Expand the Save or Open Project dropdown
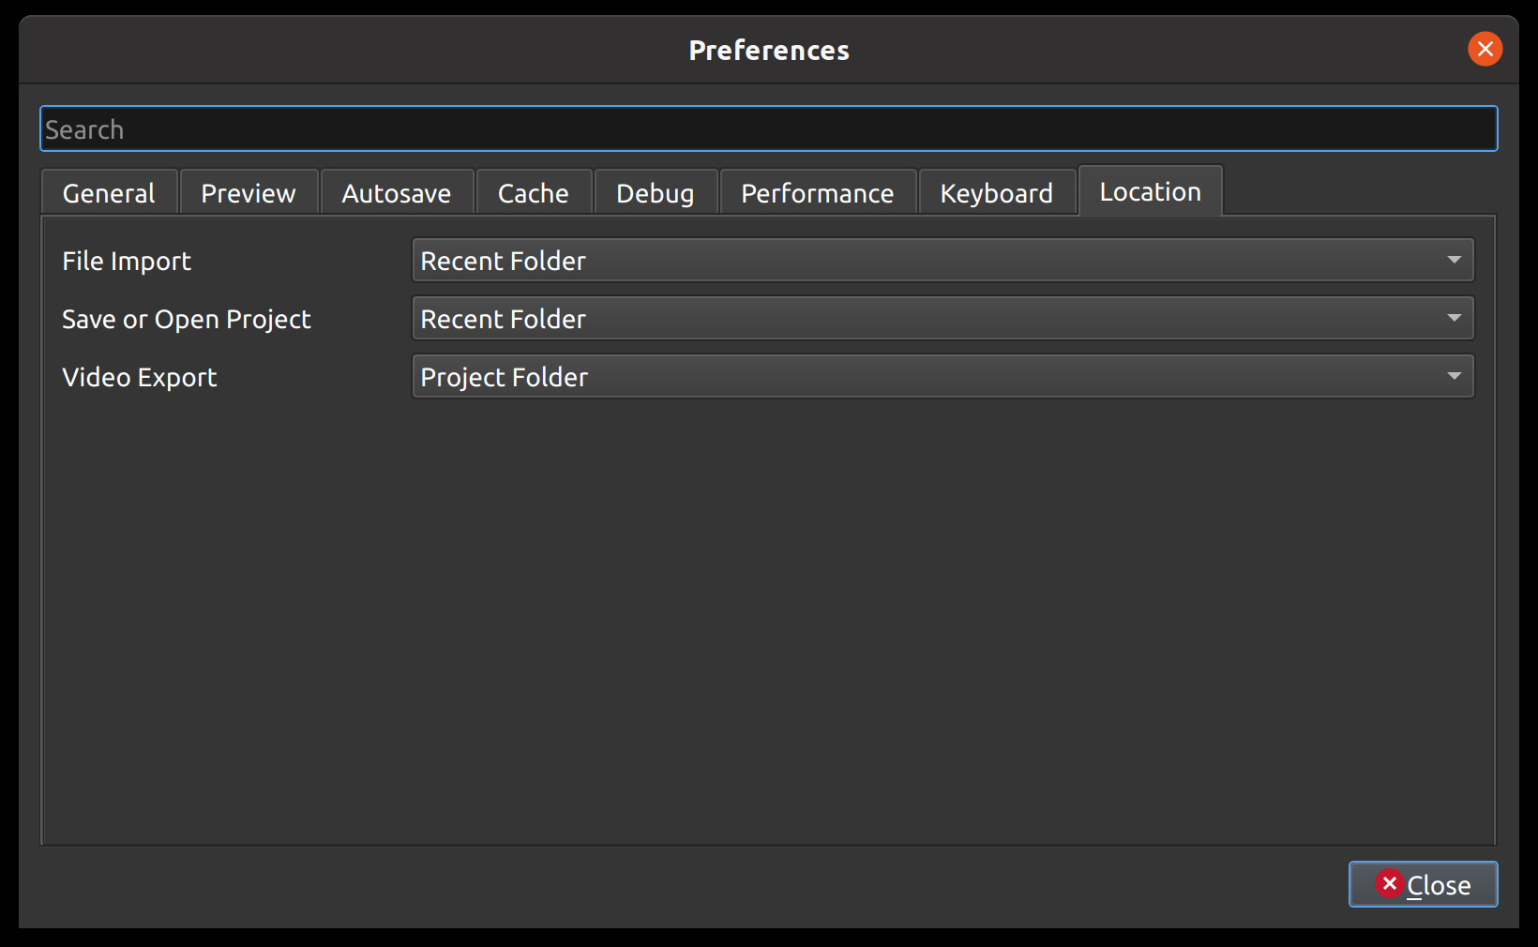Screen dimensions: 1538x947 click(x=942, y=319)
